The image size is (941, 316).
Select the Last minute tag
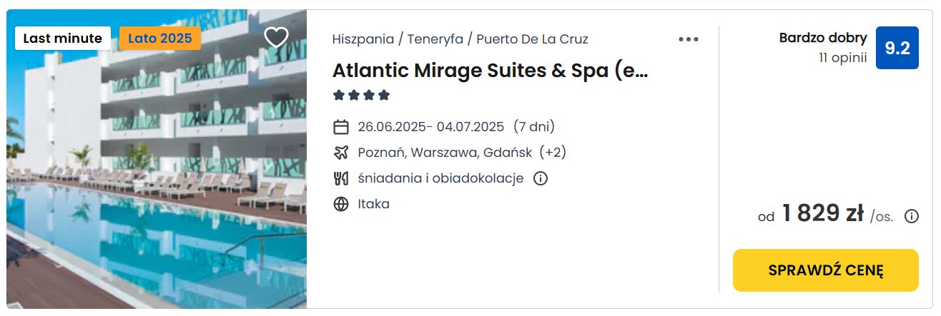click(x=63, y=39)
